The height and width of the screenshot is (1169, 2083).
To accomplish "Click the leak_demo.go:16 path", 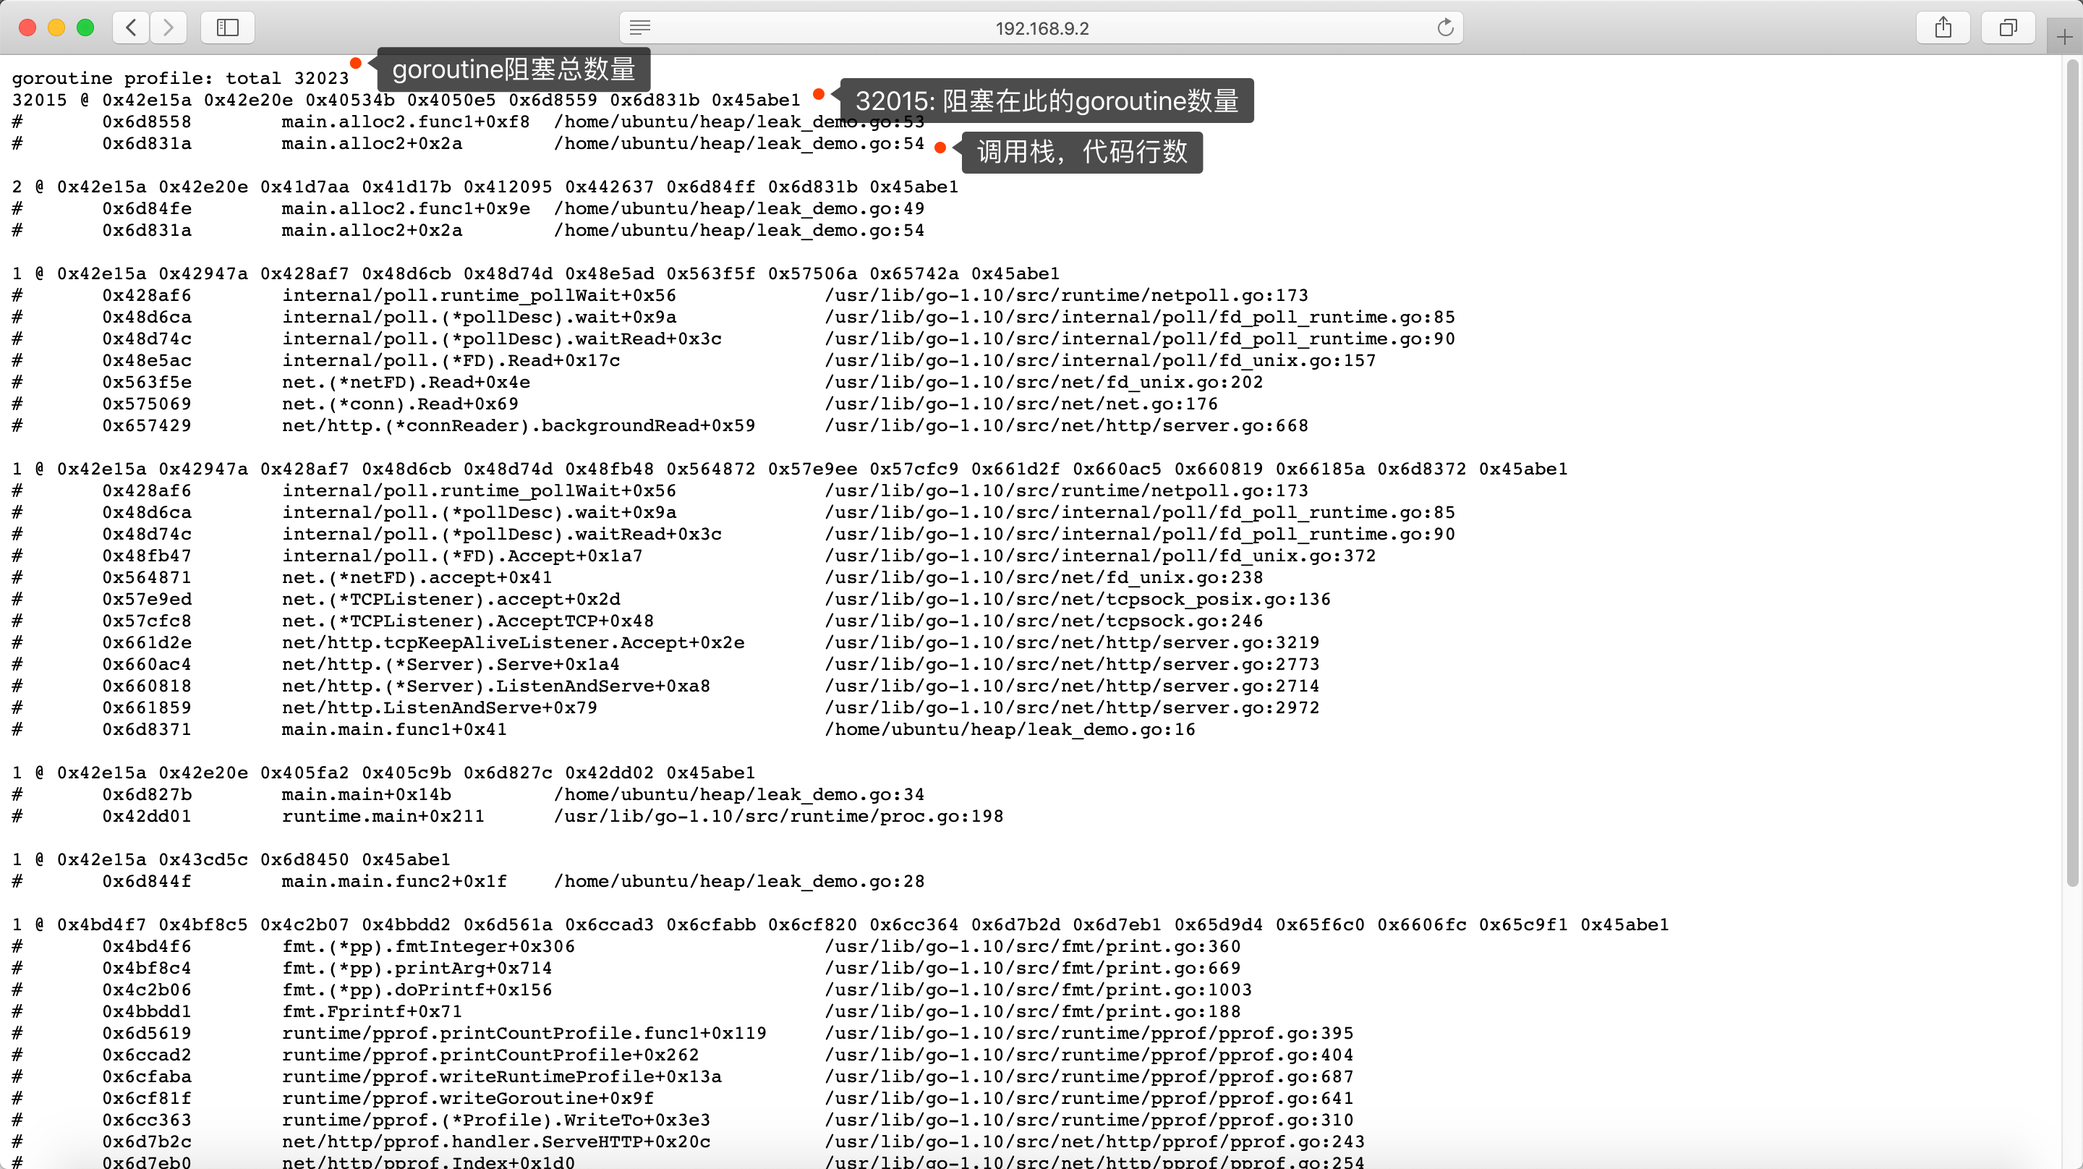I will tap(1010, 730).
